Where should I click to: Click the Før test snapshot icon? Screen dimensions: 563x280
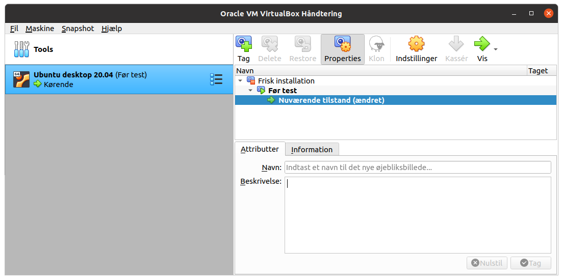(261, 90)
